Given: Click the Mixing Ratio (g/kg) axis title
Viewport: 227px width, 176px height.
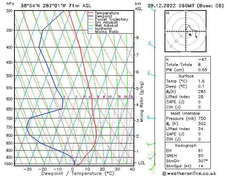Looking at the screenshot, I should click(x=141, y=102).
